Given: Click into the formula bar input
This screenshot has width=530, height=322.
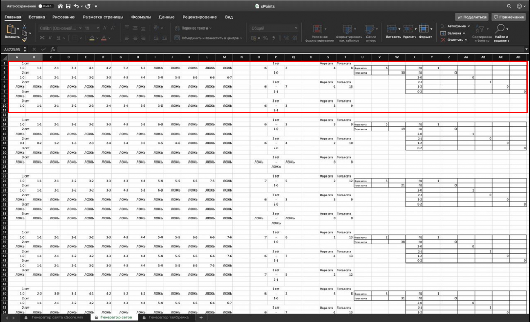Looking at the screenshot, I should pos(291,49).
